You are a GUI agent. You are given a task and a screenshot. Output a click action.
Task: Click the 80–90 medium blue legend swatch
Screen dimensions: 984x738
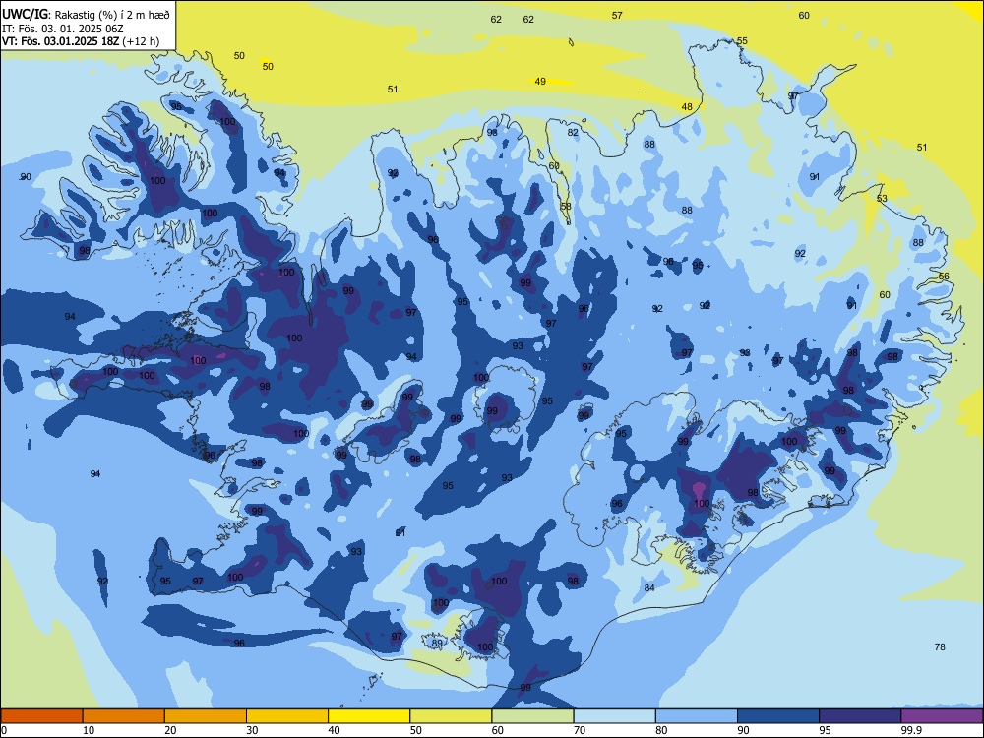pos(697,716)
